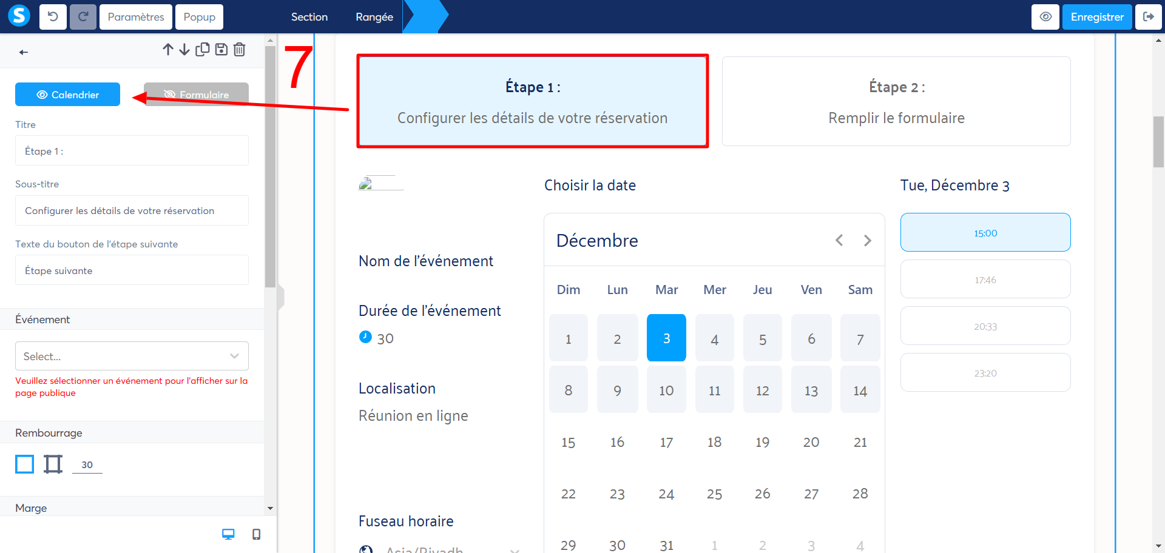Open the Événement Select dropdown

132,357
